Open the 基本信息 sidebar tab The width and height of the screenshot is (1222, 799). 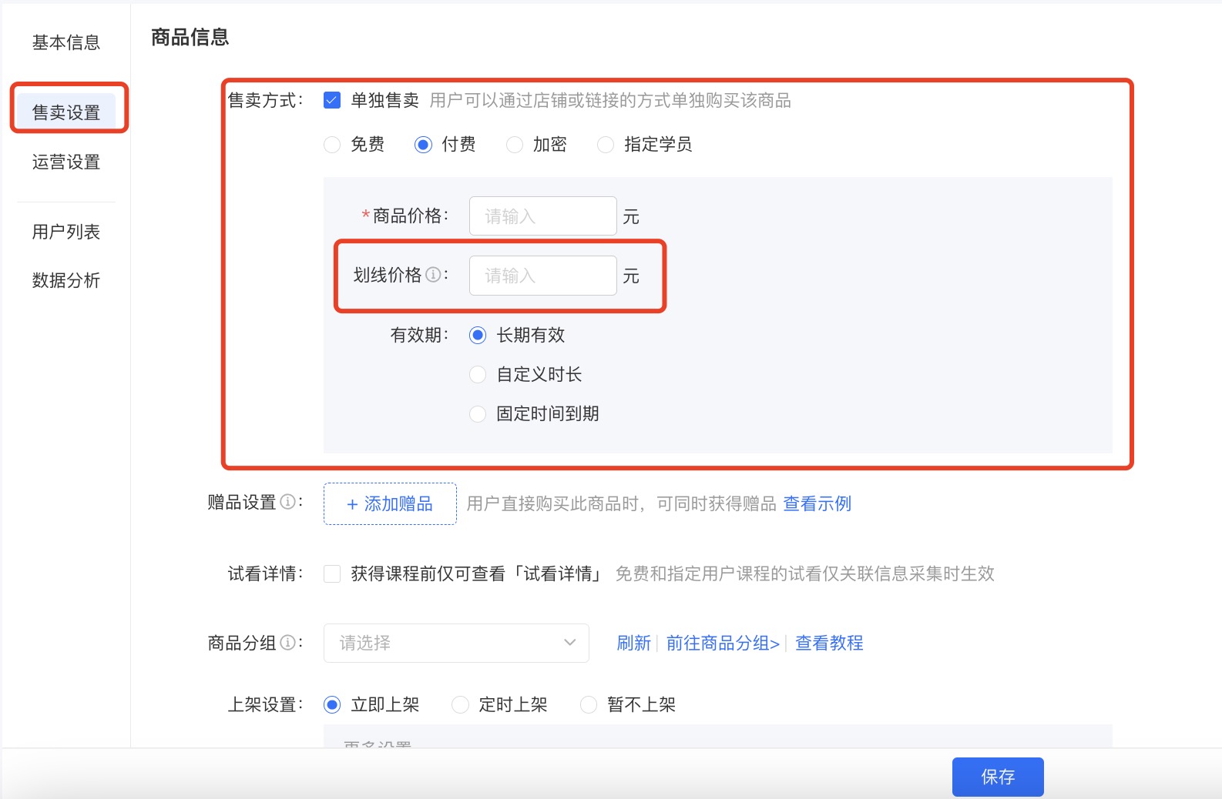pyautogui.click(x=66, y=42)
